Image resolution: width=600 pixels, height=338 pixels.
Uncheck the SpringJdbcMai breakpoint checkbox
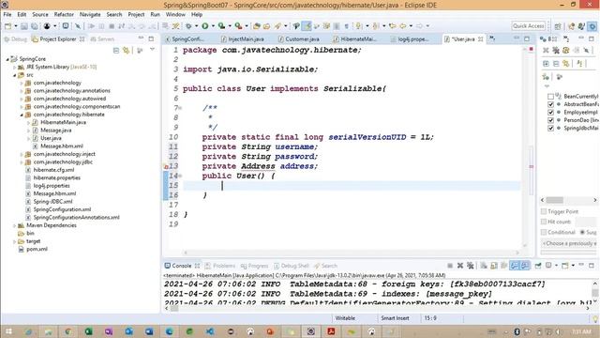click(x=550, y=128)
